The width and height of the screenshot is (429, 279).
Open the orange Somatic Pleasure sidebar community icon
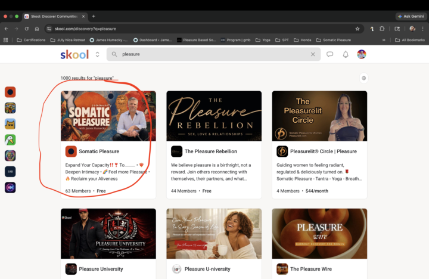pos(10,92)
